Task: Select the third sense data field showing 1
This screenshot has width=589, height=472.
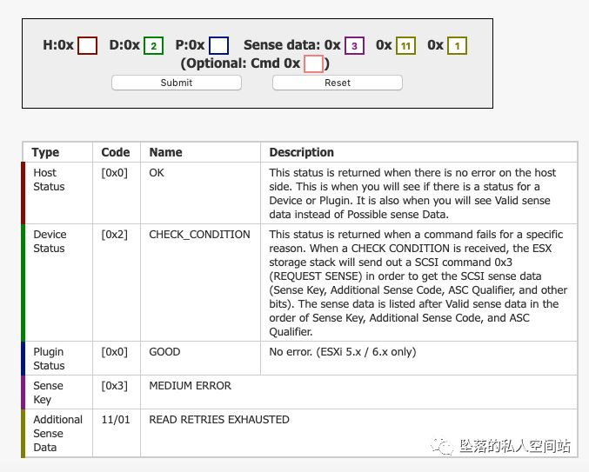Action: click(x=458, y=45)
